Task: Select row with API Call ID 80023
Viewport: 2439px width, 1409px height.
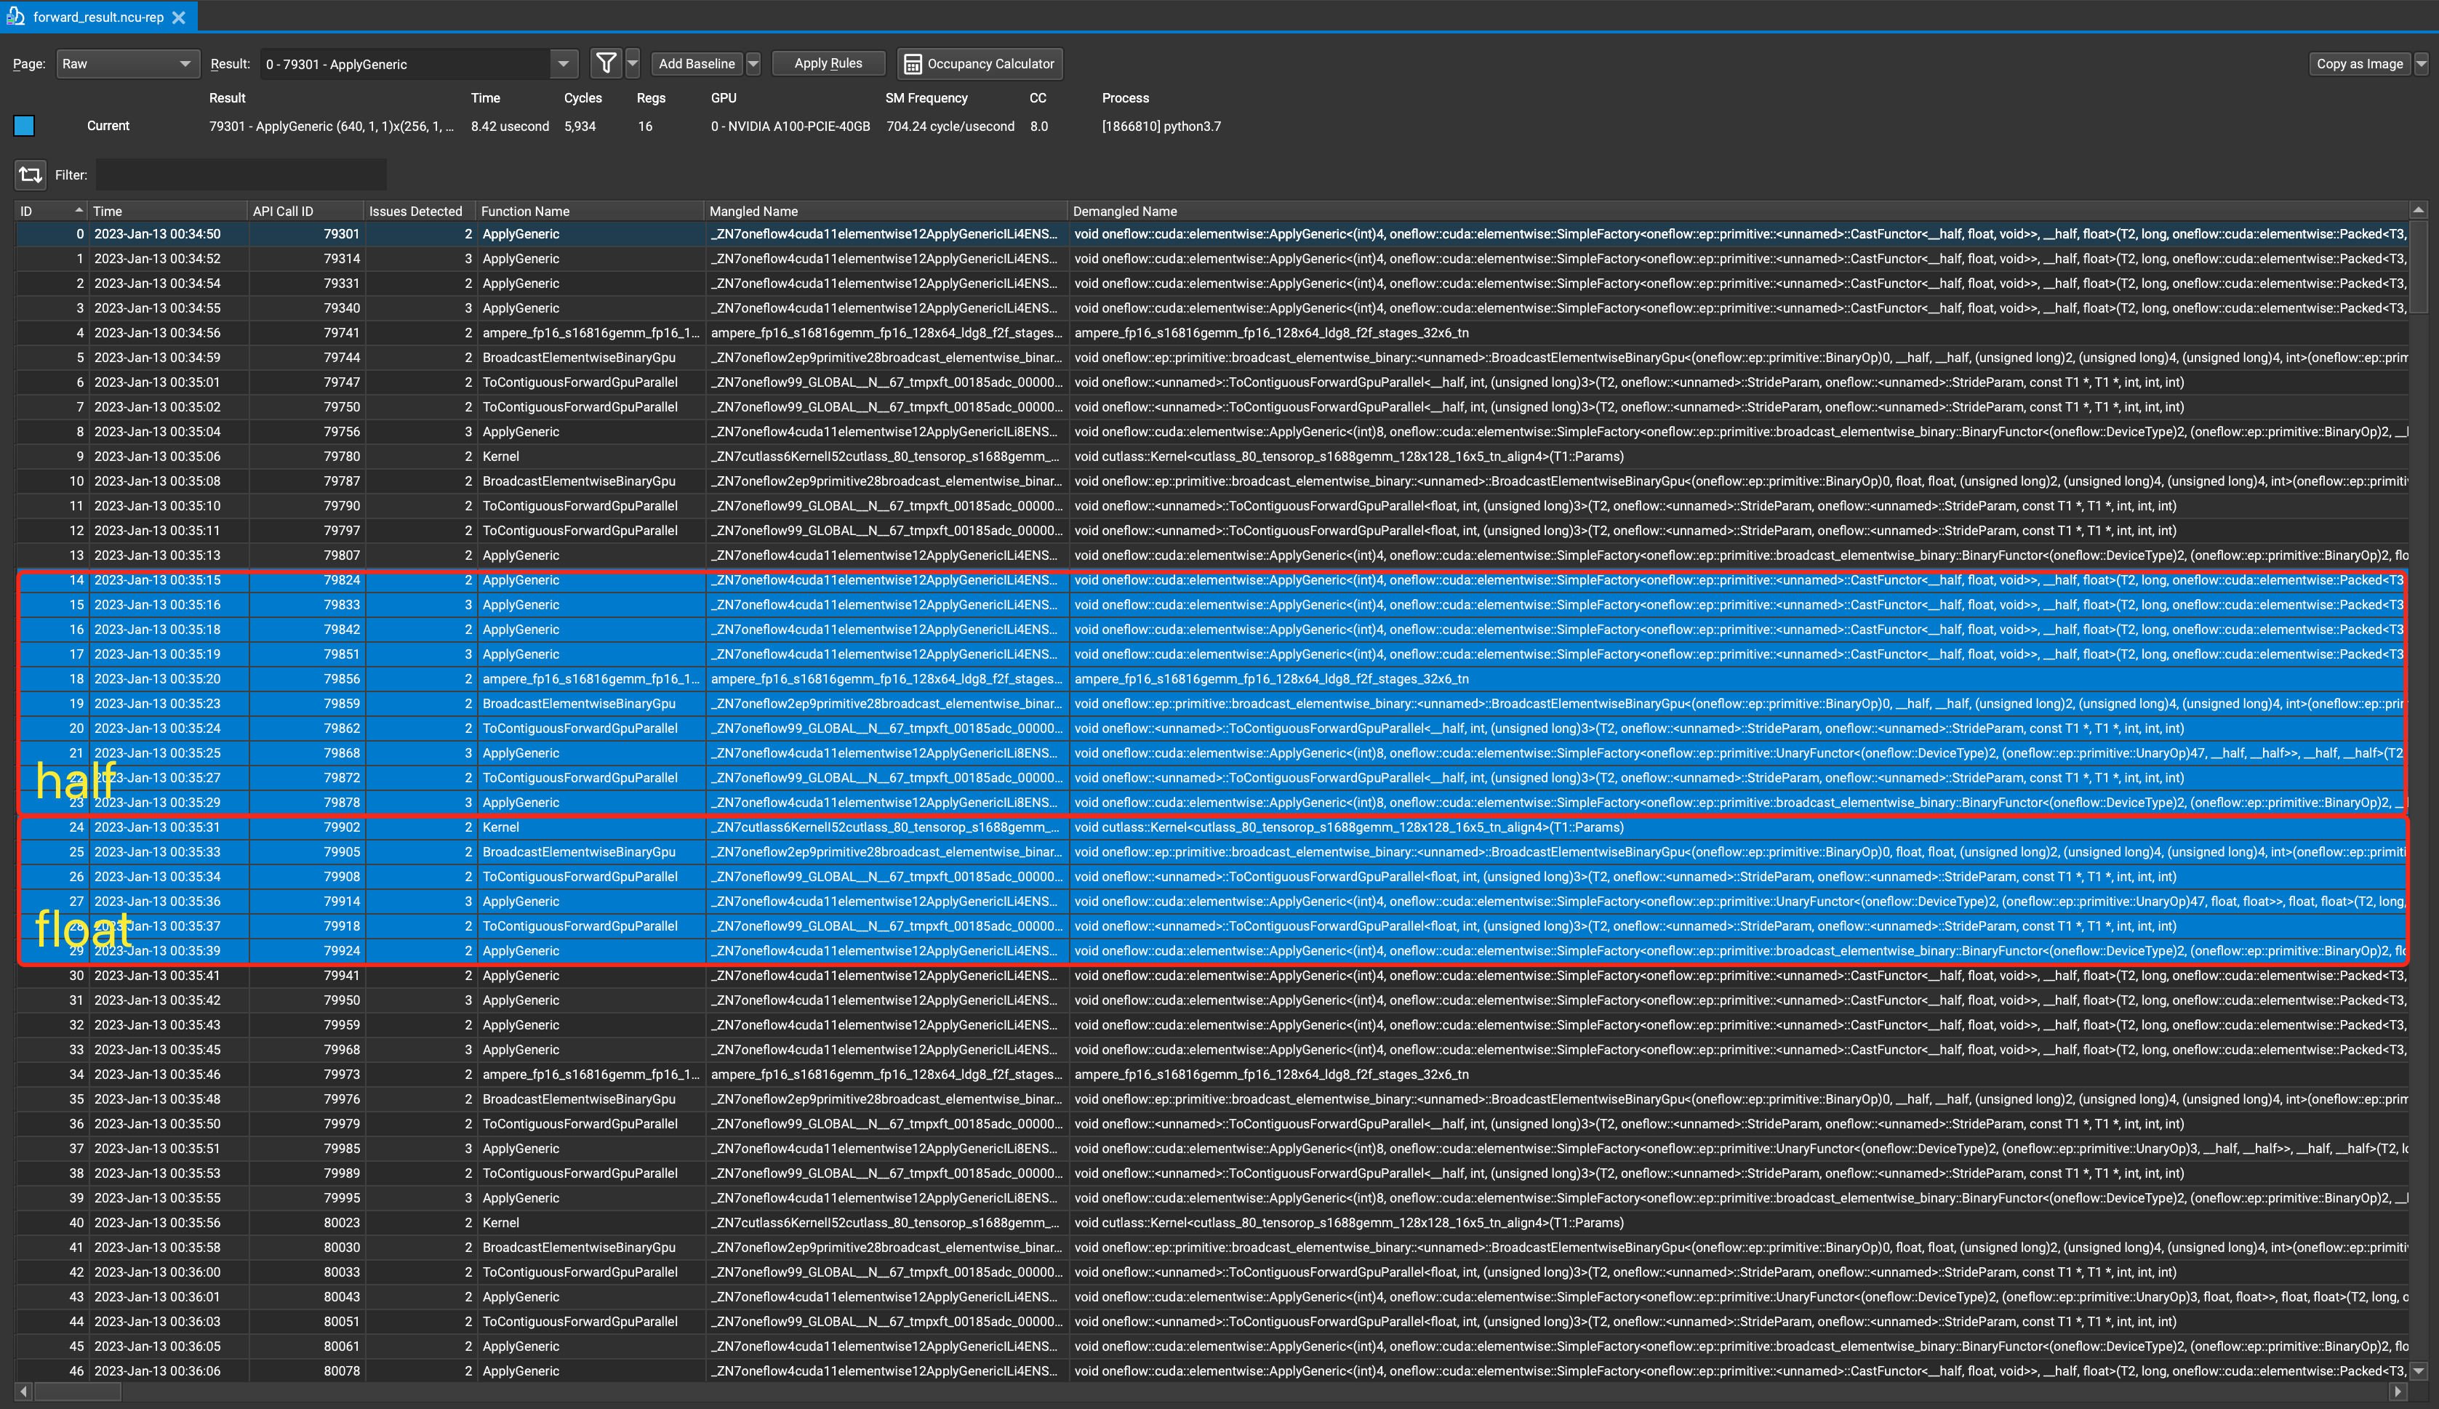Action: [1212, 1223]
